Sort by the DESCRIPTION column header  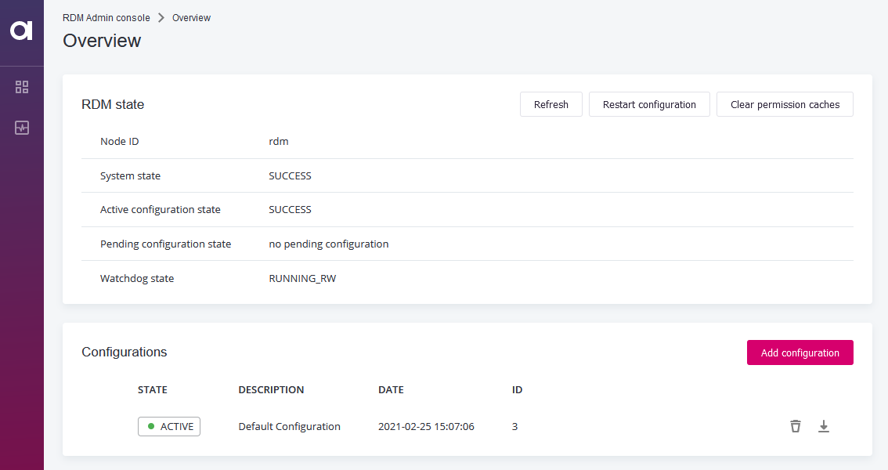tap(270, 389)
